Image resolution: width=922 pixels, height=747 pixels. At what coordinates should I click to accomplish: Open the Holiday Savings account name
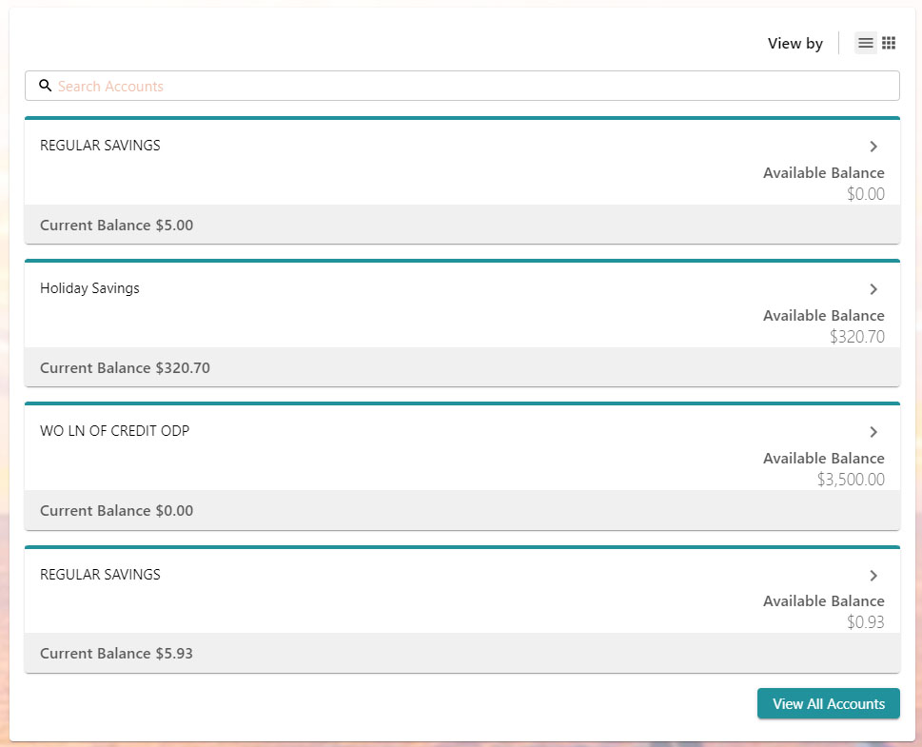pos(89,288)
